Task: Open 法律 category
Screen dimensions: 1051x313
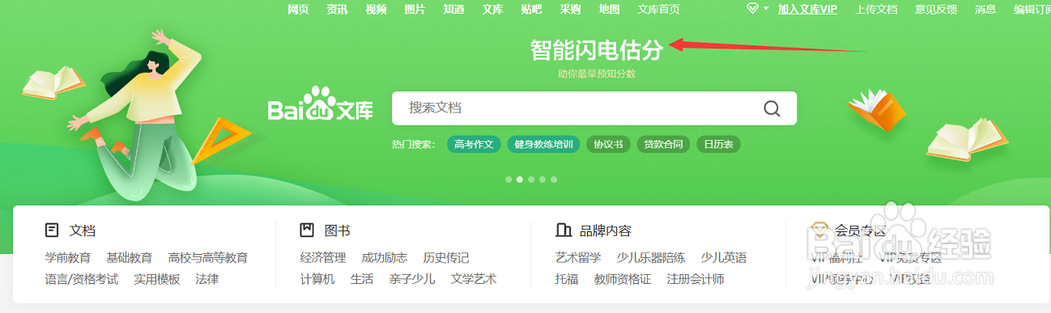Action: point(207,279)
